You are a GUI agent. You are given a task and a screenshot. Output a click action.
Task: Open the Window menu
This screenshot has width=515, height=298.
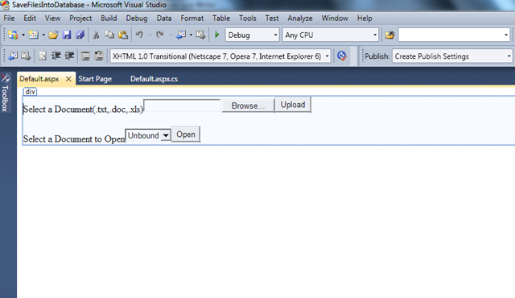pyautogui.click(x=335, y=18)
